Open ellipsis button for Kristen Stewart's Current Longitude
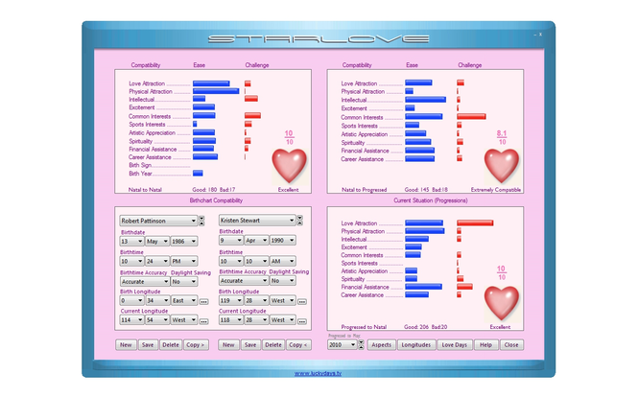Screen dimensions: 638x398 coord(302,323)
